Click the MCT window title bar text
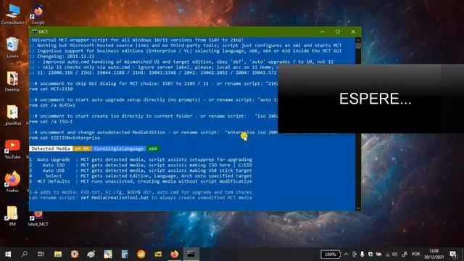Image resolution: width=464 pixels, height=261 pixels. [43, 32]
